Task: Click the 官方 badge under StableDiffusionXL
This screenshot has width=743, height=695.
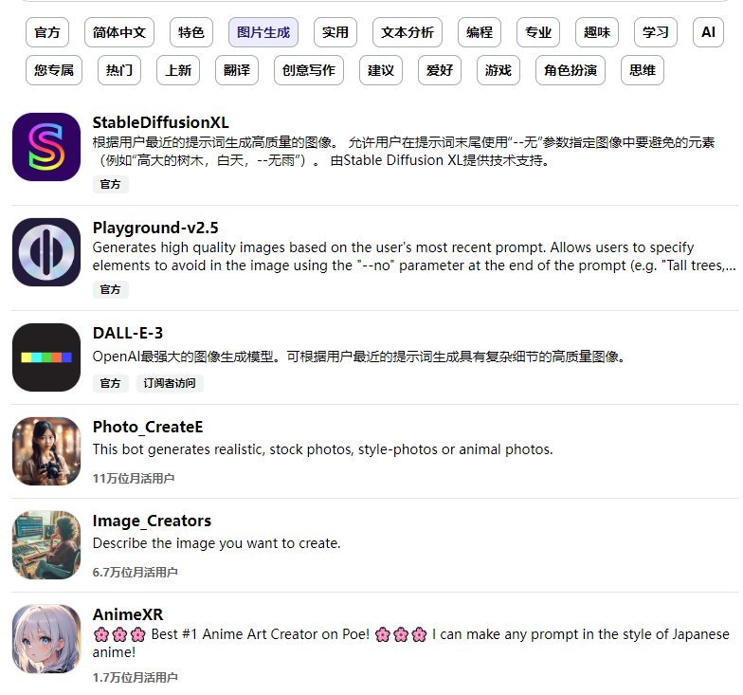Action: pos(110,184)
